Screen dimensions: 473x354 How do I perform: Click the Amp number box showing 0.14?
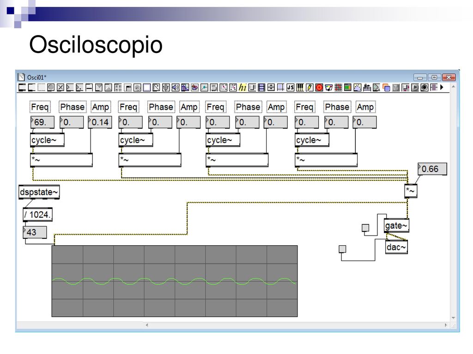tap(100, 122)
